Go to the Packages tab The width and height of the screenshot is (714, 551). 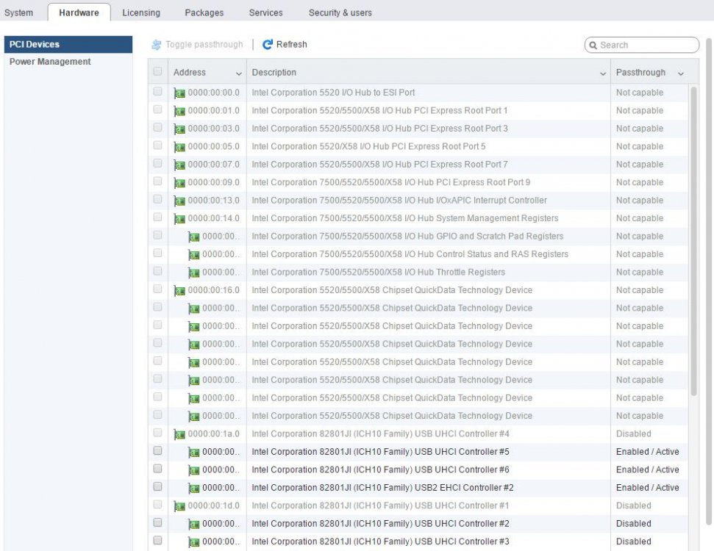click(x=204, y=12)
